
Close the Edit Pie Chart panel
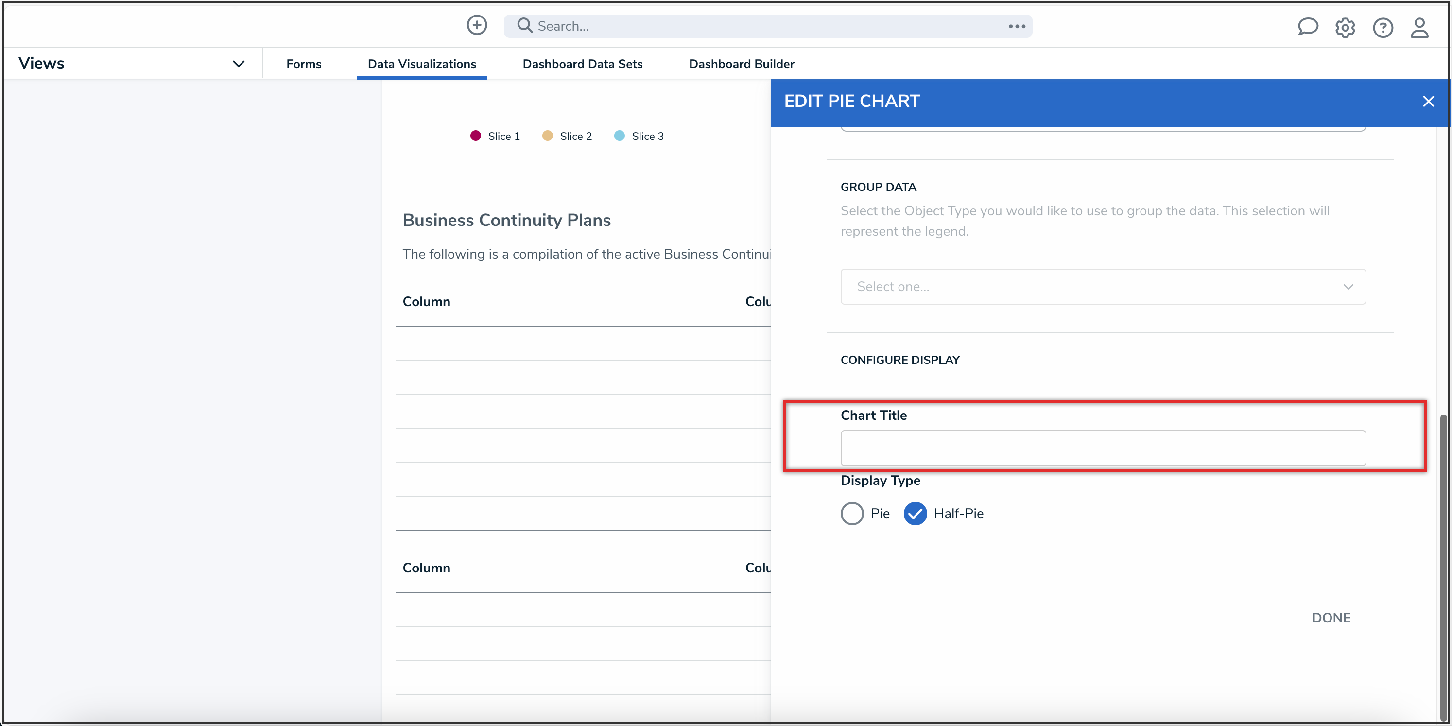(1428, 102)
